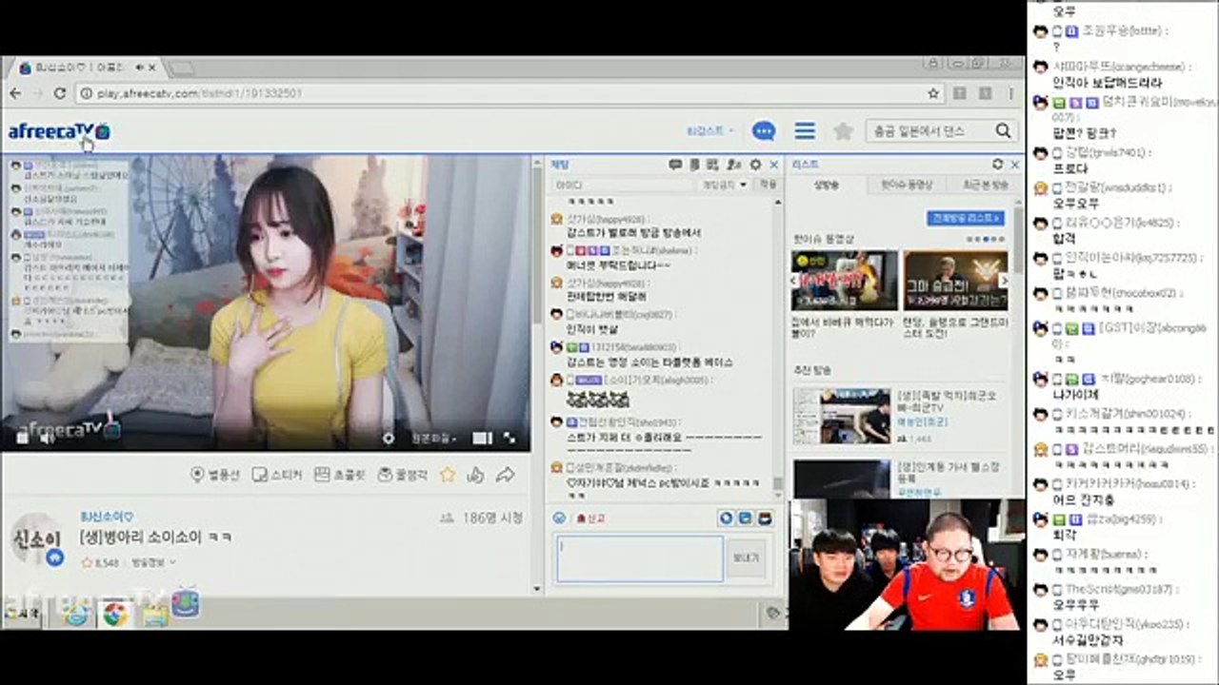This screenshot has height=685, width=1219.
Task: Click the button right of the chocolate gift
Action: coord(402,474)
